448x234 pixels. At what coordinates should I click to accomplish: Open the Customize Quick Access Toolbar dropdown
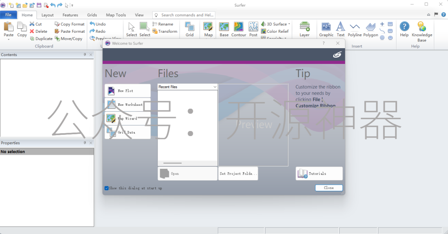72,5
